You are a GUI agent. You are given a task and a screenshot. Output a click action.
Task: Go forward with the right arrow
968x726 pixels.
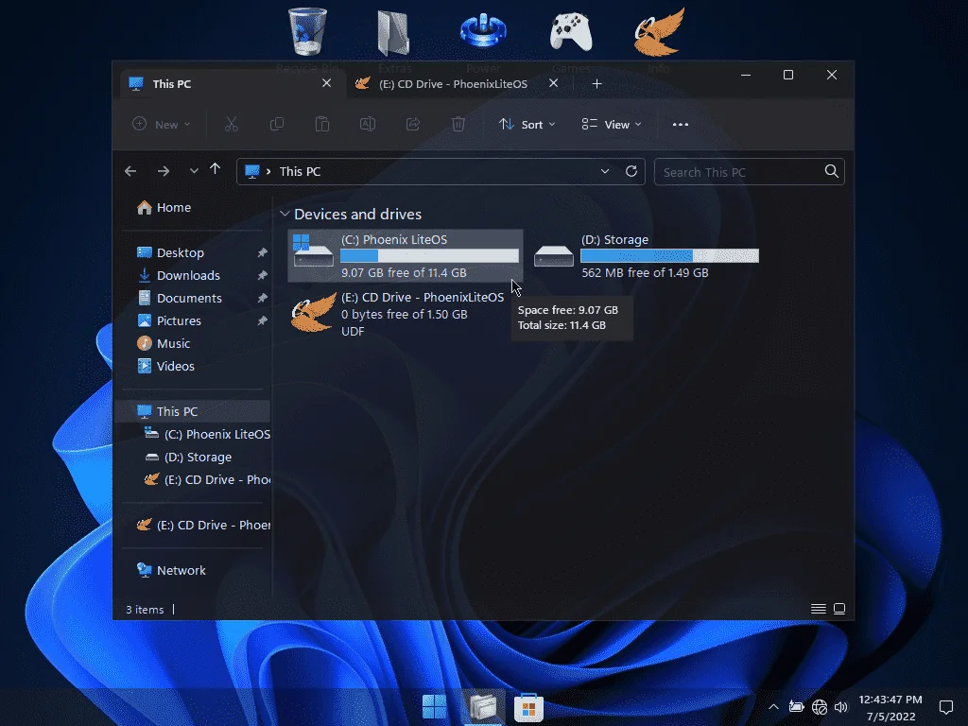coord(163,171)
